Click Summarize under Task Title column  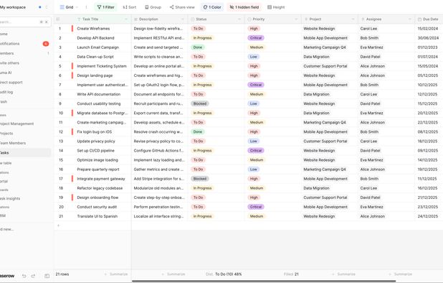(x=116, y=274)
